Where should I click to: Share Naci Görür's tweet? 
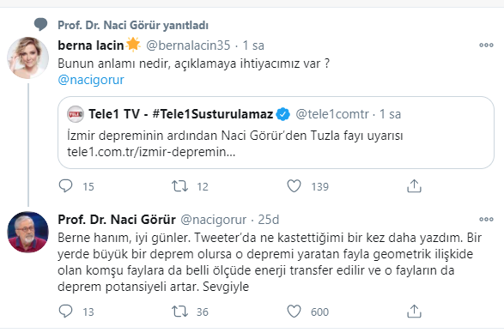pyautogui.click(x=414, y=312)
